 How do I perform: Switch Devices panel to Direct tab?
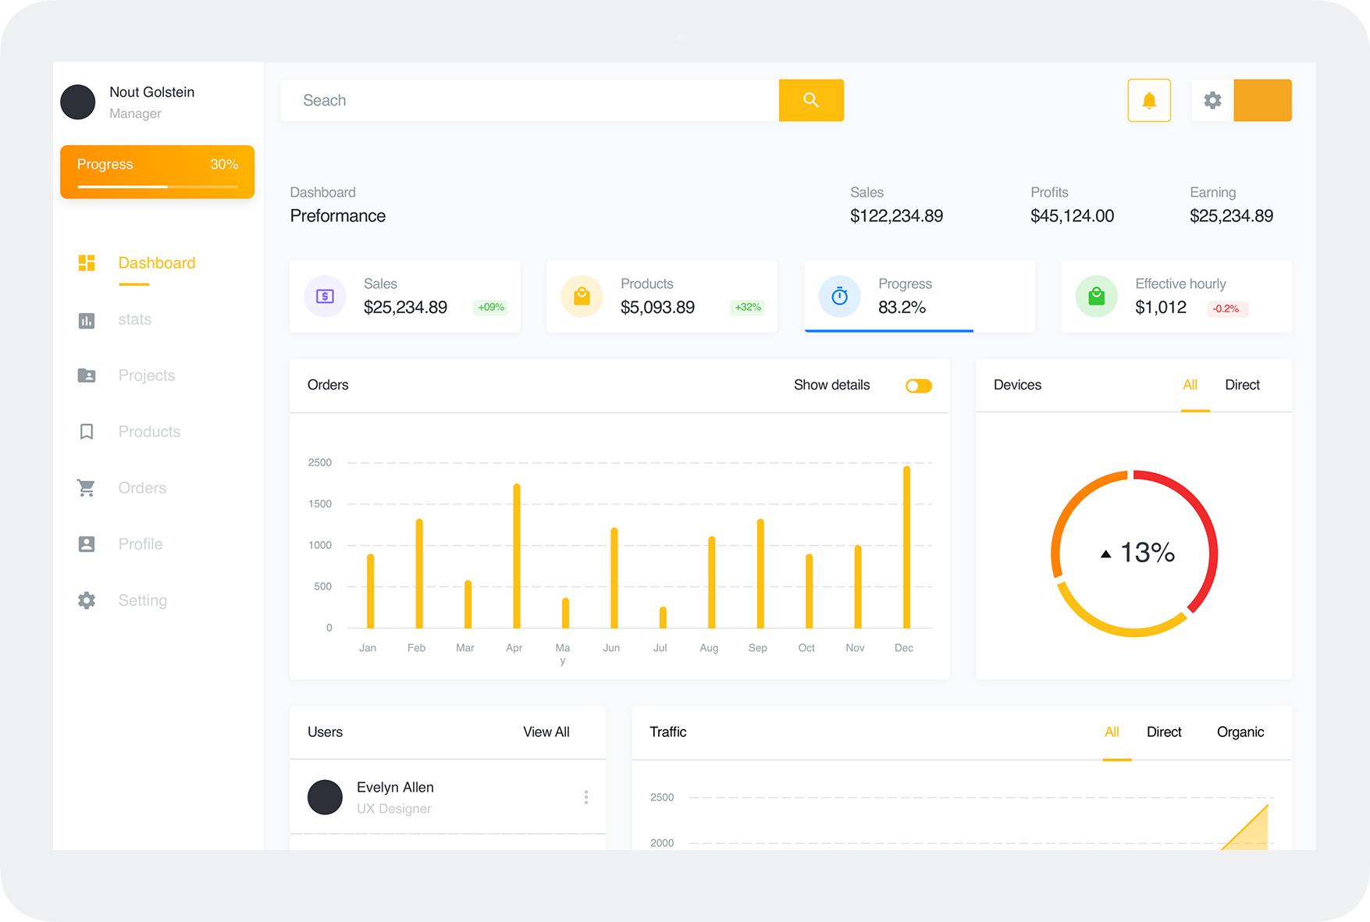coord(1241,385)
